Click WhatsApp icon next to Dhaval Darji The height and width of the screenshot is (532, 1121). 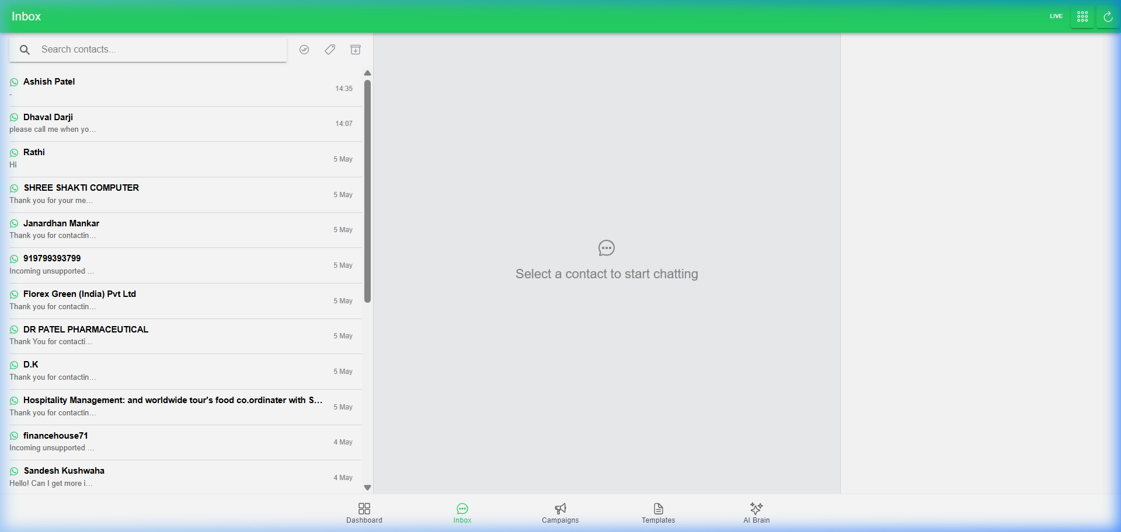tap(14, 118)
